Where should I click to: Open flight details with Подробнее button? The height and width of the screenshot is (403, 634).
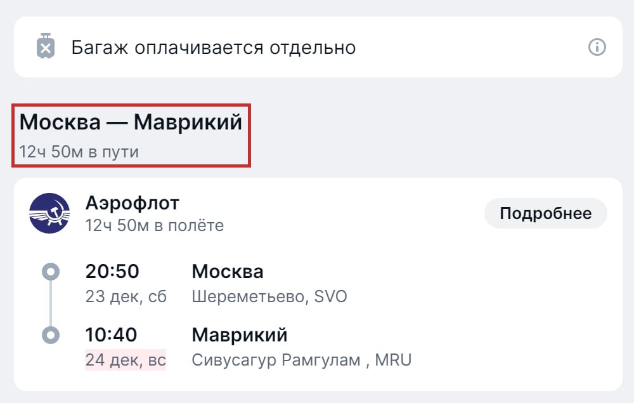545,213
